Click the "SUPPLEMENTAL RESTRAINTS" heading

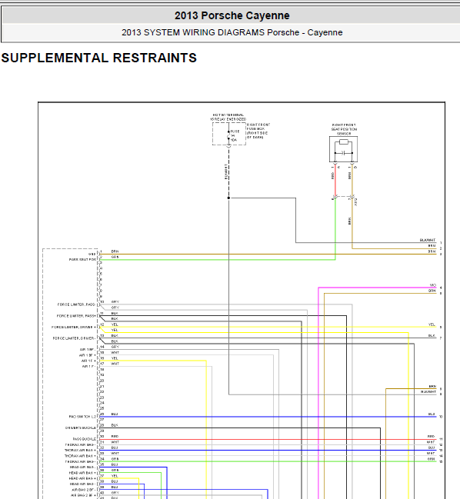99,58
